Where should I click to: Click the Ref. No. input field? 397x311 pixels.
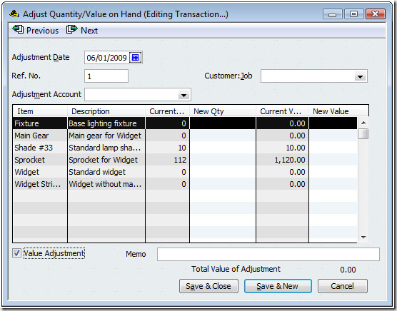point(106,76)
